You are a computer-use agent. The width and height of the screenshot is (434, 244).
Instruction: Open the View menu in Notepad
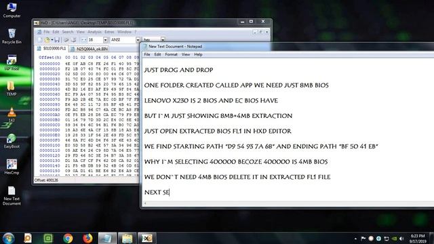coord(186,54)
